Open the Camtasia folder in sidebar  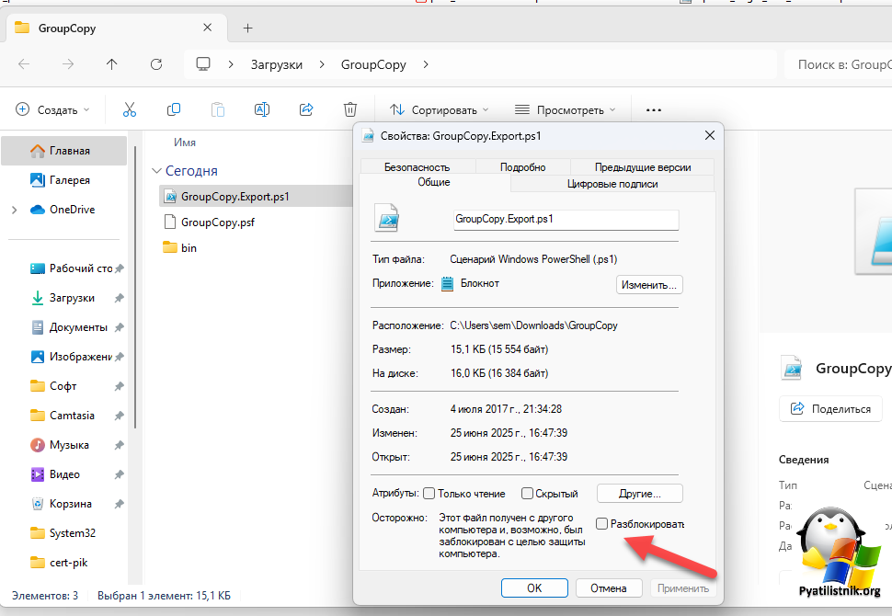(63, 416)
